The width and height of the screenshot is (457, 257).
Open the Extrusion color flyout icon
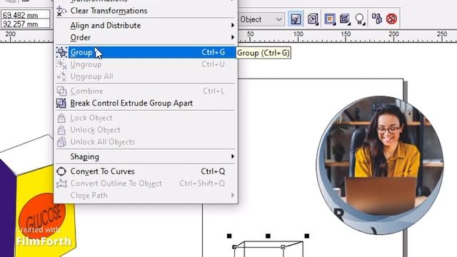click(x=330, y=19)
